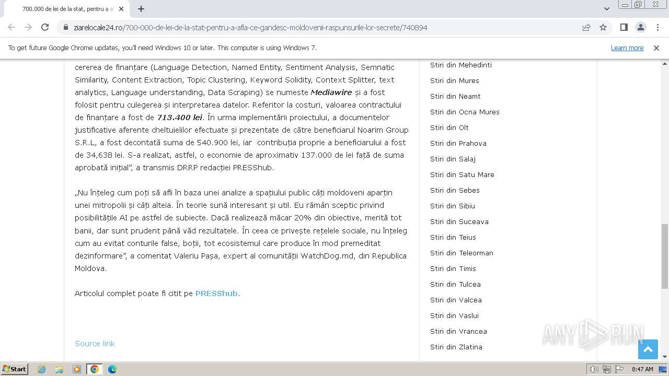The width and height of the screenshot is (669, 376).
Task: Open Stiri din Valcea
Action: (x=456, y=300)
